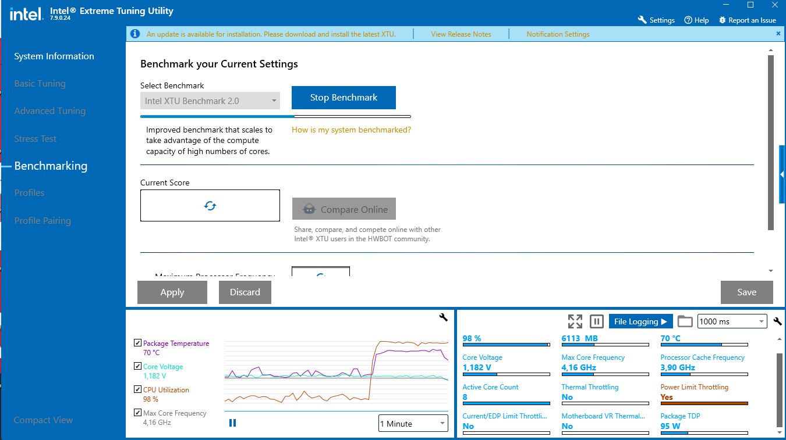Toggle Package Temperature checkbox
Viewport: 786px width, 440px height.
click(137, 343)
